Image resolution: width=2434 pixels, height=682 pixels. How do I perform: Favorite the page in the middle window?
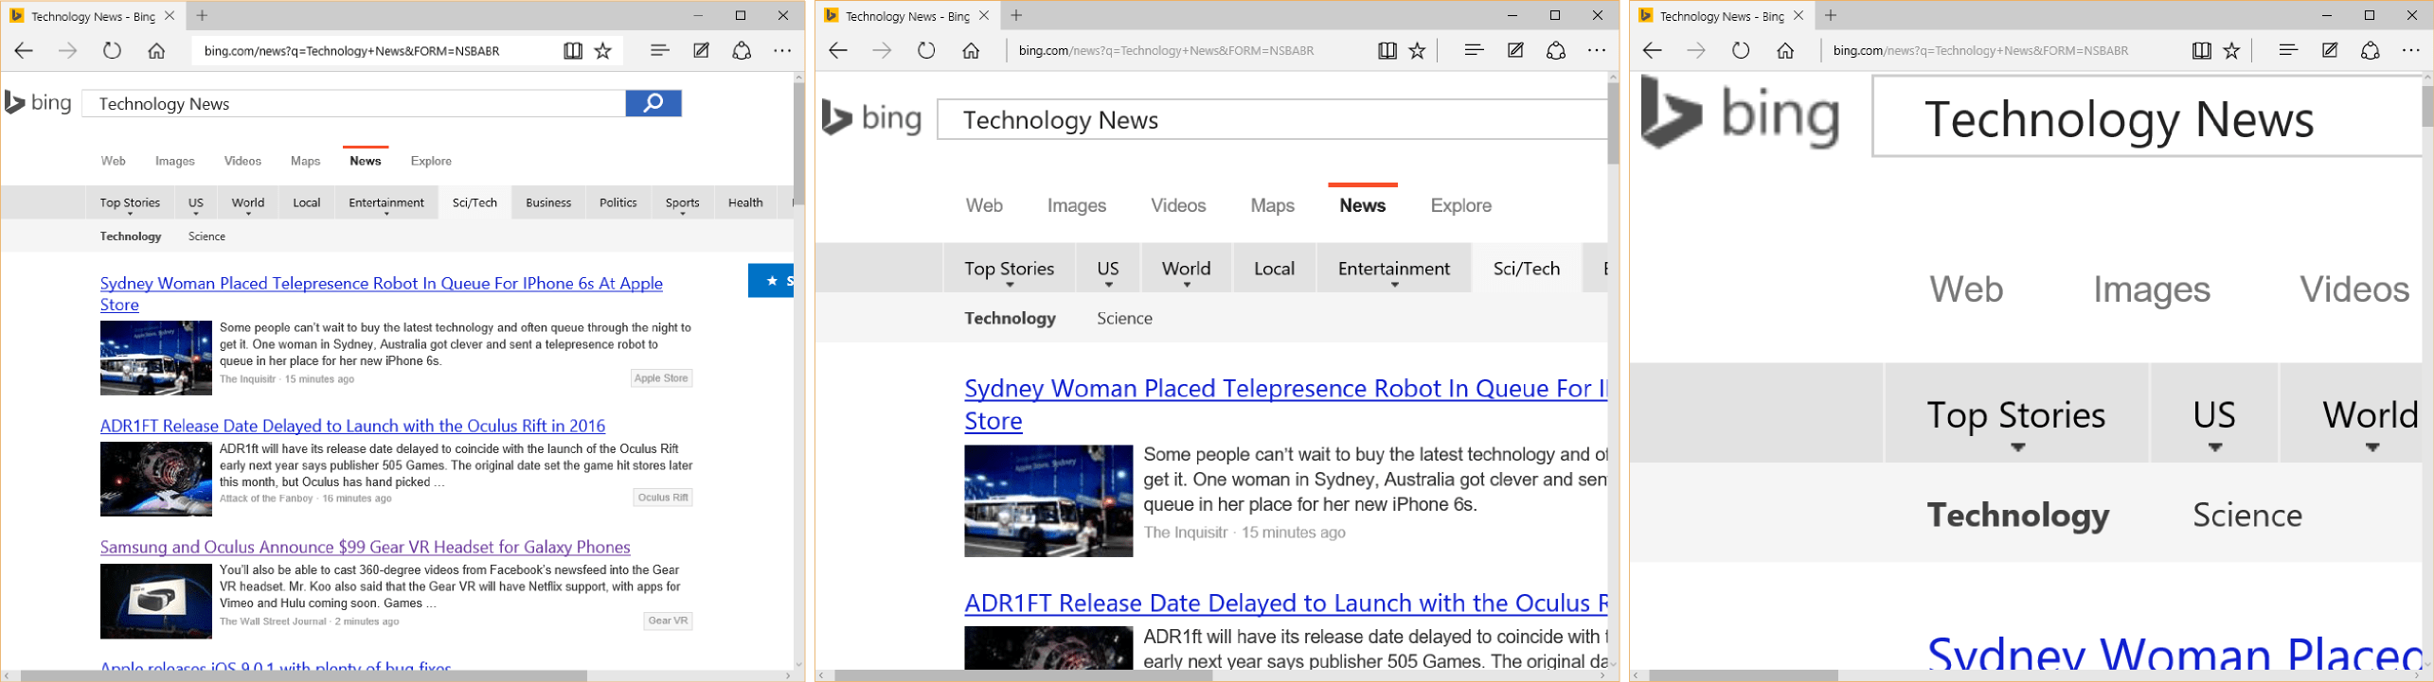pos(1418,51)
